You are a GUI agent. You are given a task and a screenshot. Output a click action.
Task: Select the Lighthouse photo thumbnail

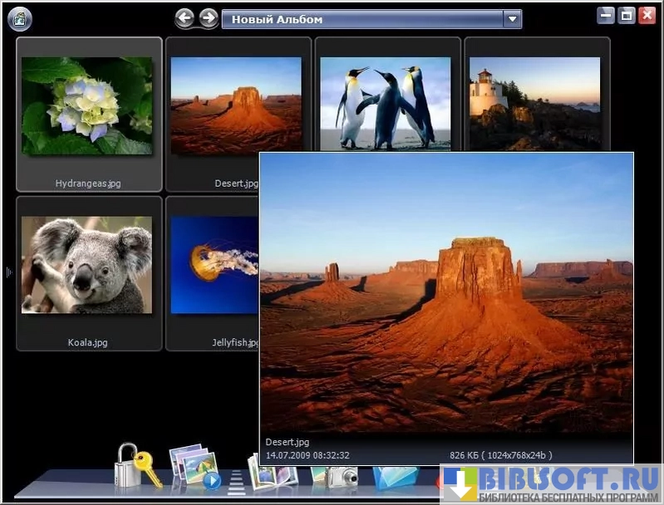534,102
